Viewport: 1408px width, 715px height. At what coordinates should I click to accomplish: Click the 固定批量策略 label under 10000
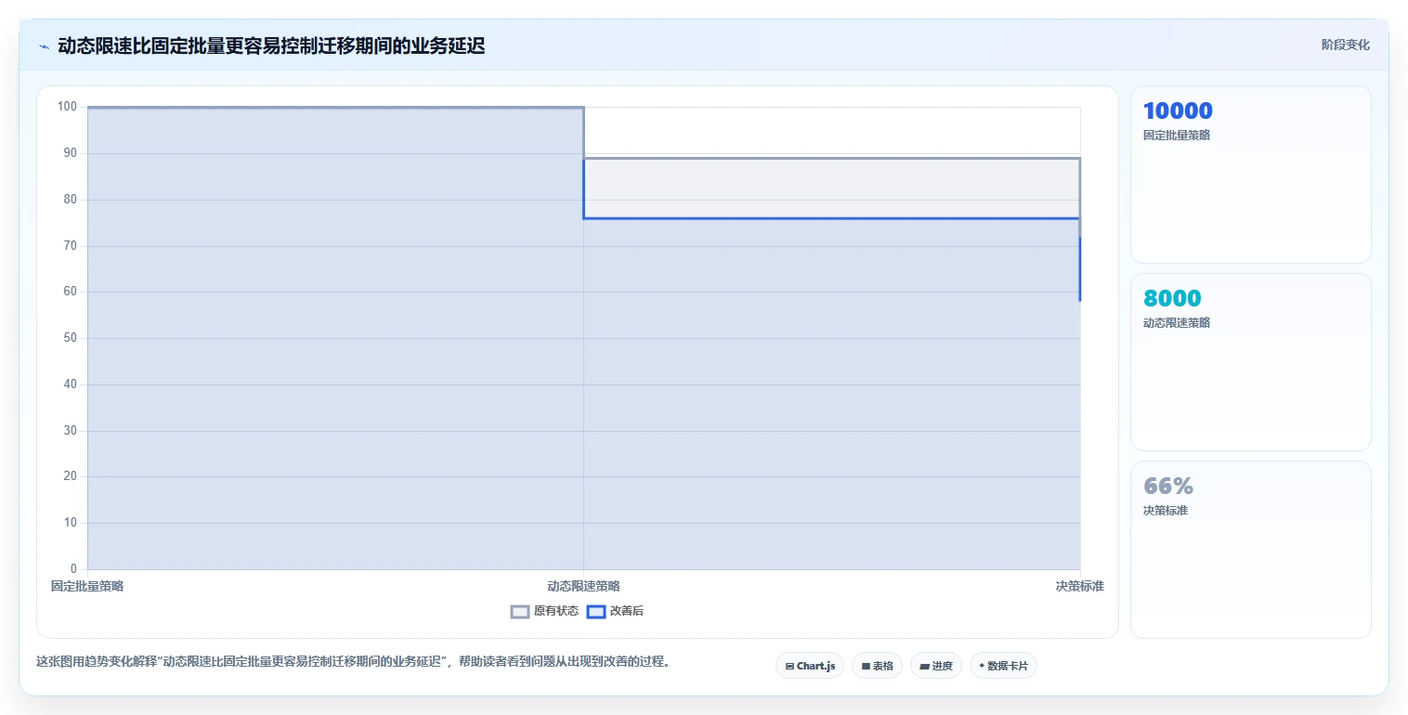(1177, 135)
